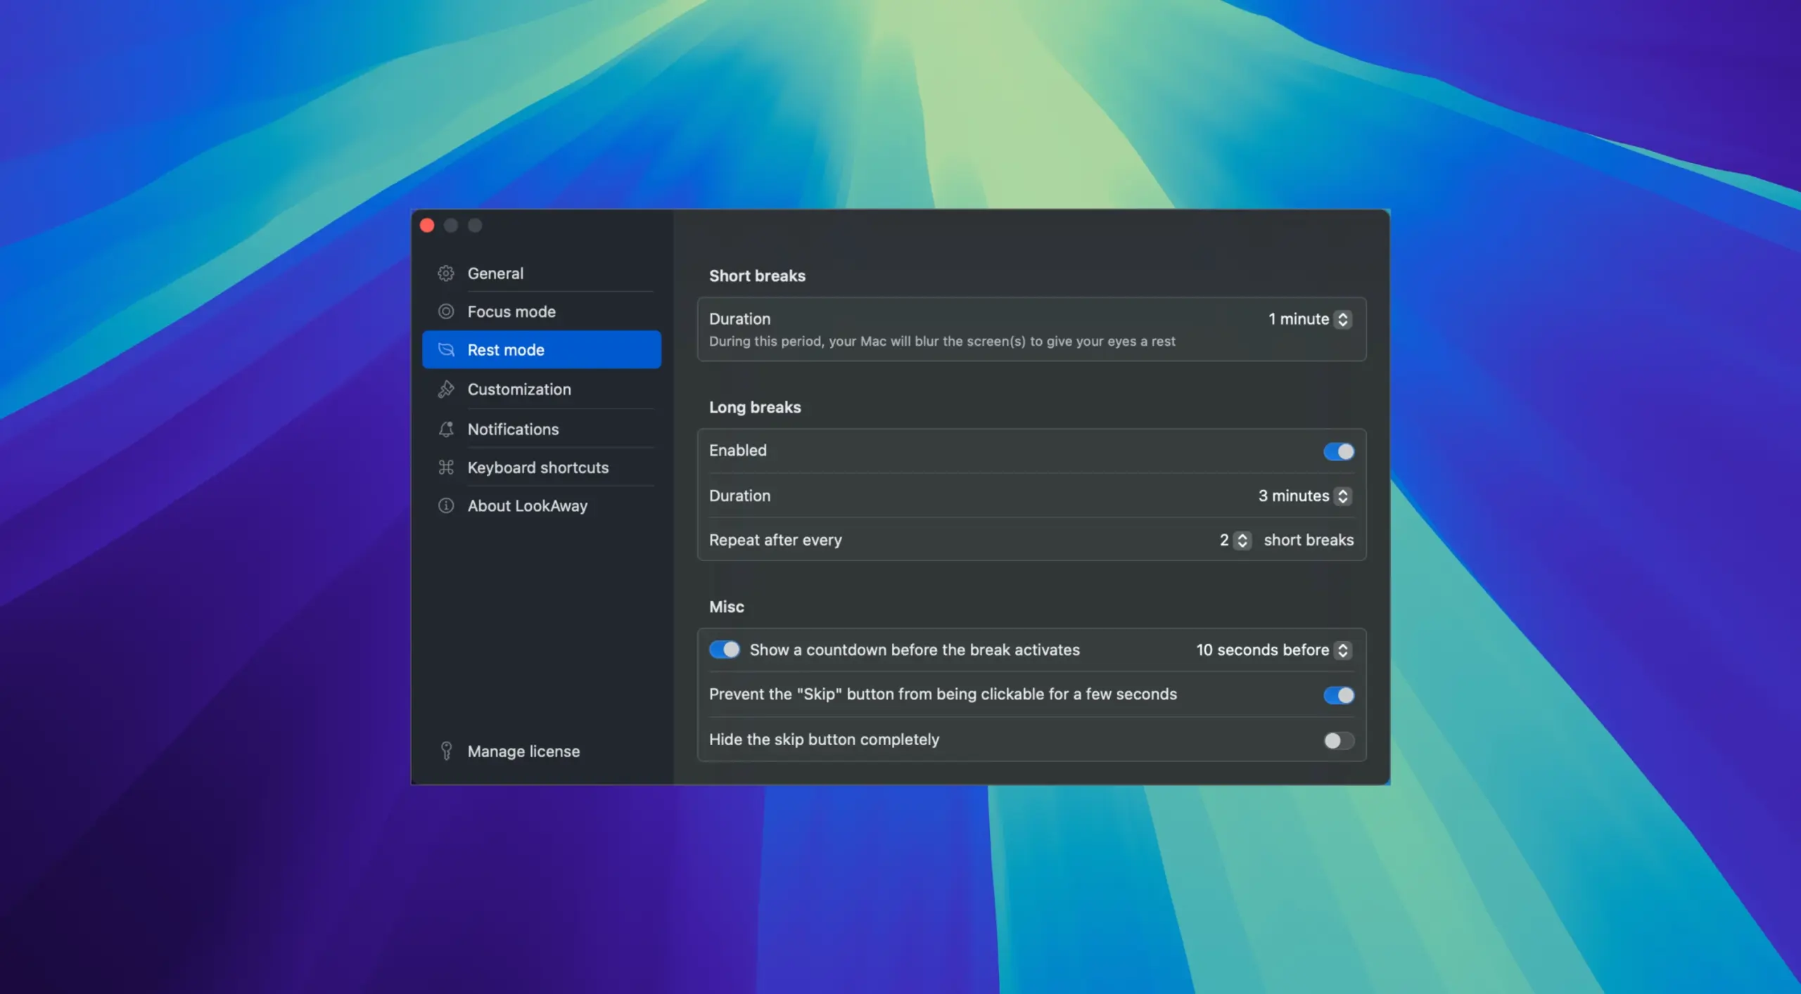Open the Keyboard shortcuts section
This screenshot has height=994, width=1801.
pos(537,467)
